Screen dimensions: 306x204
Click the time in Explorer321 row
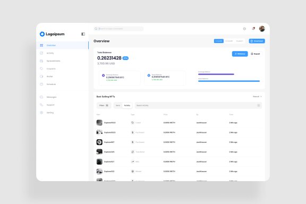233,161
